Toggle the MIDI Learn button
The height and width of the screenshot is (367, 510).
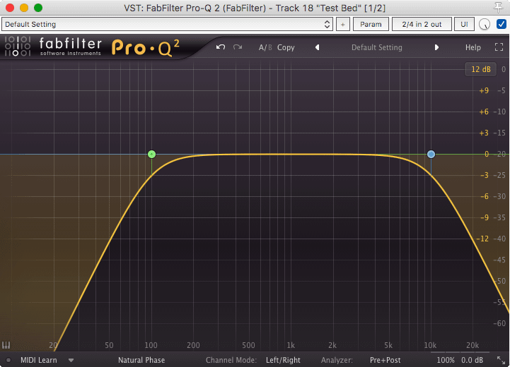coord(38,360)
